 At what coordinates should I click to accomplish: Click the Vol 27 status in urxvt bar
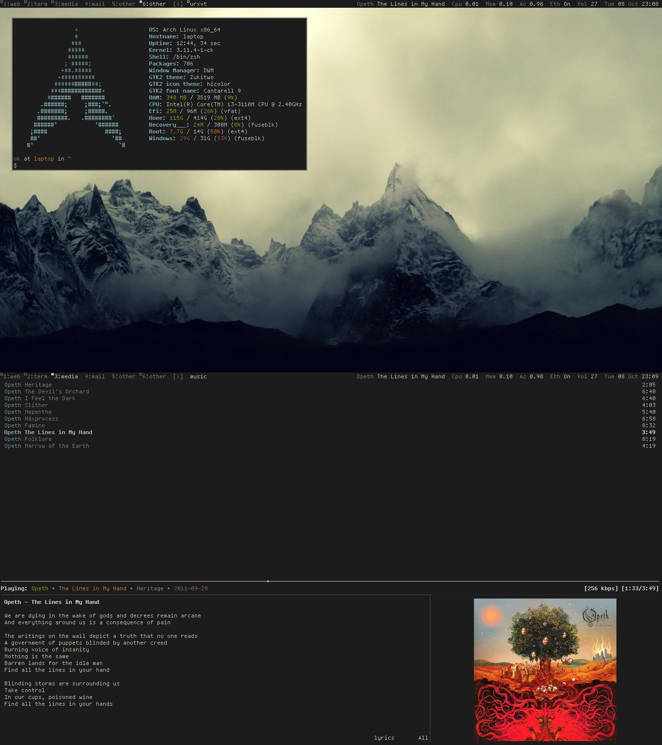click(x=587, y=4)
